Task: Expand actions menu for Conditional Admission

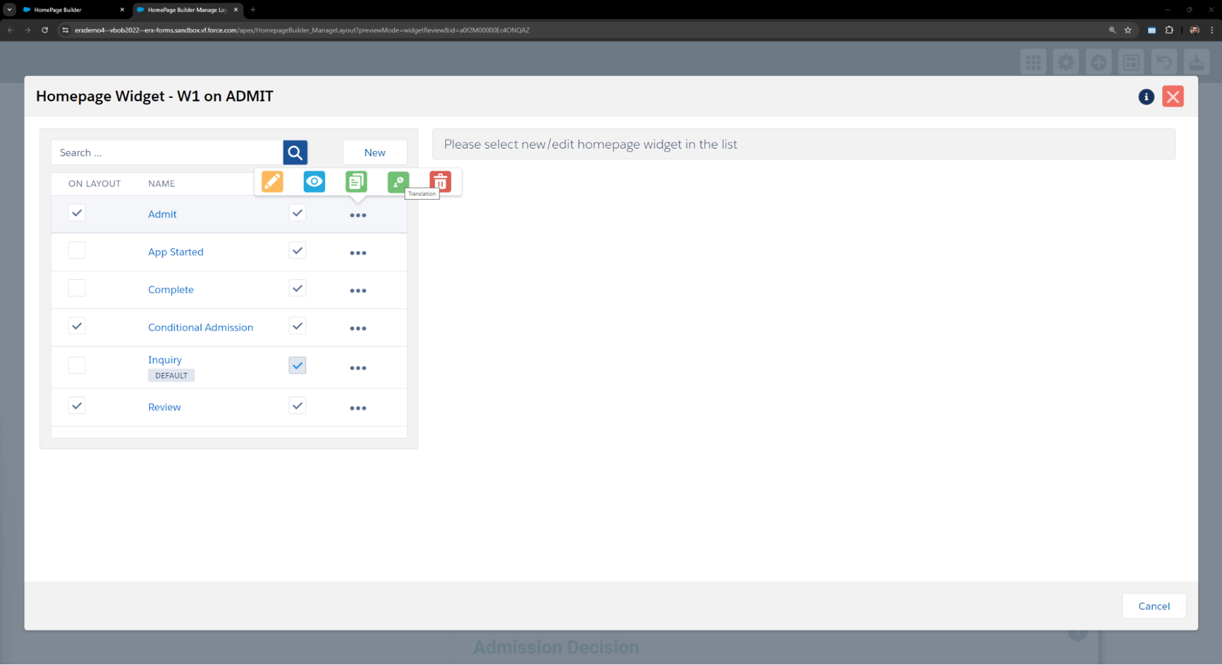Action: point(358,328)
